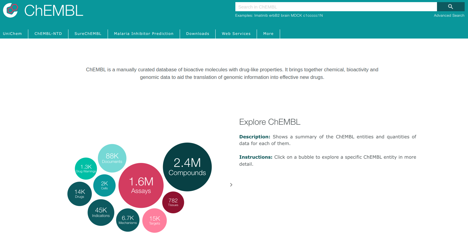Open the 1.6M Assays bubble

coord(141,185)
